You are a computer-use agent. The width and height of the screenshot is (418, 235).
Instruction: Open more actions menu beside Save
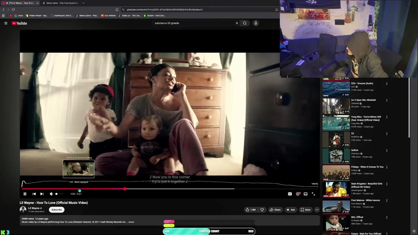pos(317,210)
